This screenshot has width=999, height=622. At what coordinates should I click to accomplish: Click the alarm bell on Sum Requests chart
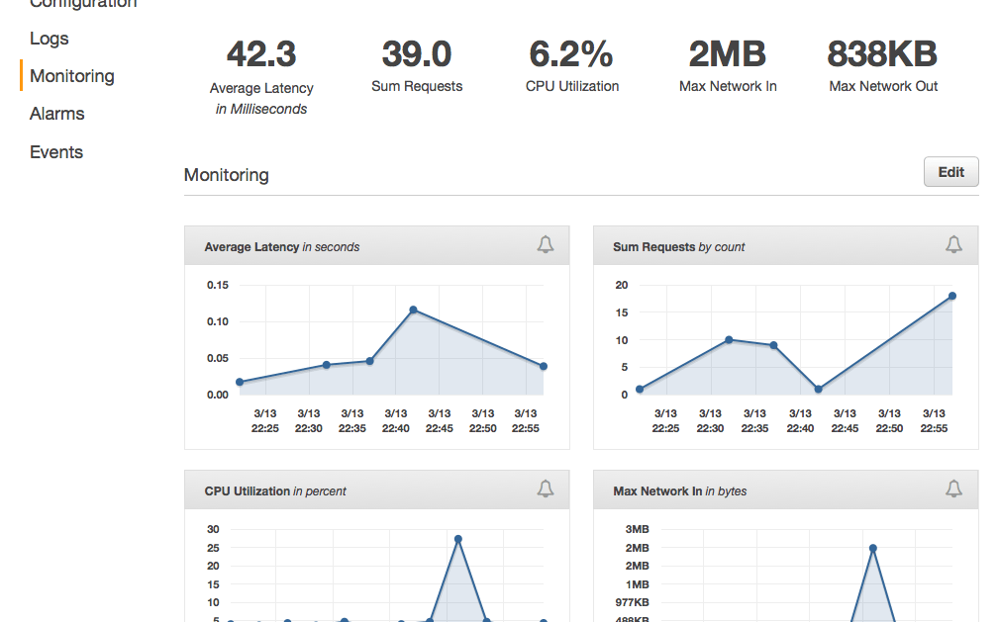point(953,245)
